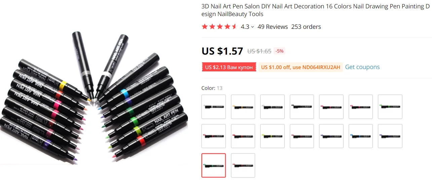Click the red US $2.13 coupon badge
The image size is (432, 181).
click(x=229, y=67)
